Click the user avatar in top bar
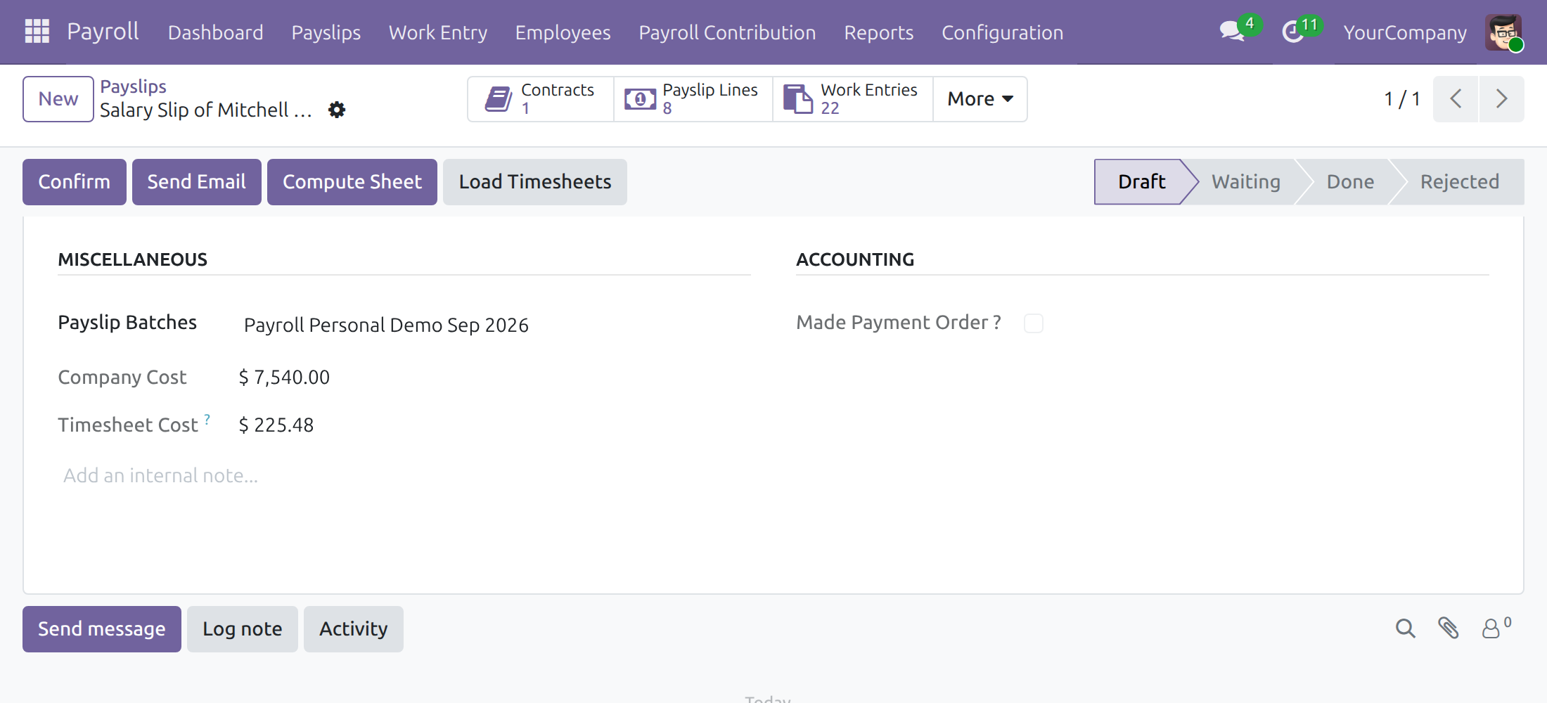Screen dimensions: 1547x703 coord(1503,32)
